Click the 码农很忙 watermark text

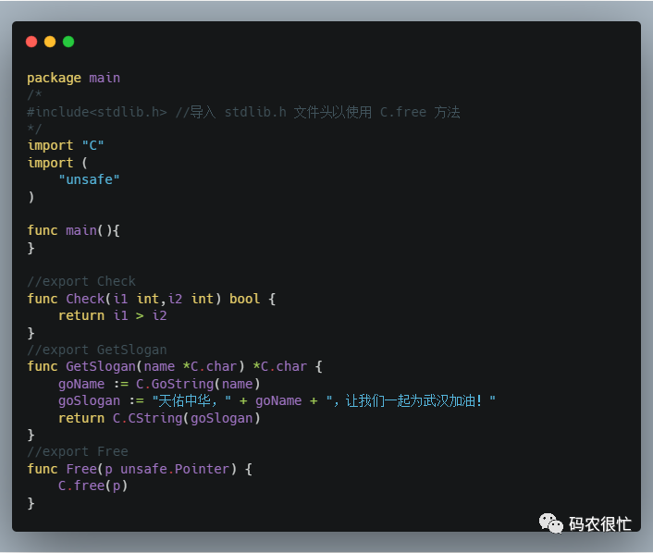coord(600,523)
